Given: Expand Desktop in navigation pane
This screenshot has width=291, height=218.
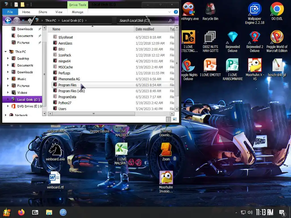Looking at the screenshot, I should 8,58.
